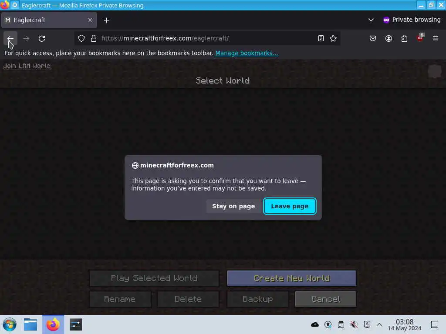
Task: Click Create New World button
Action: tap(291, 278)
